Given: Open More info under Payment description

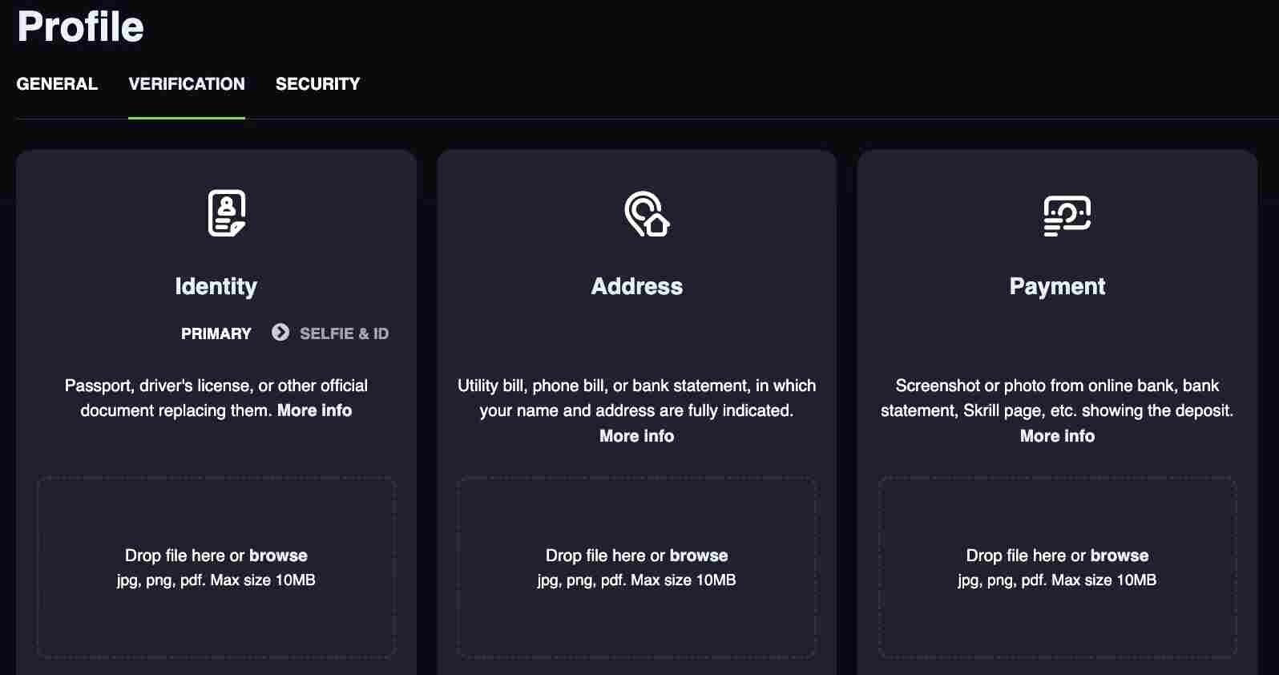Looking at the screenshot, I should point(1057,436).
